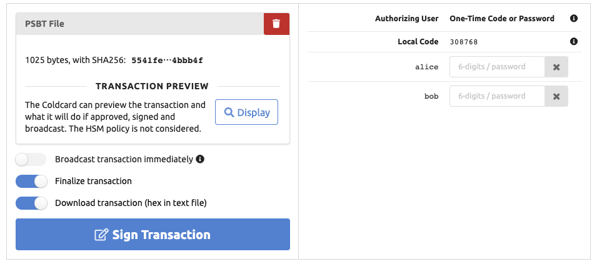Delete the PSBT file with the trash icon
This screenshot has width=597, height=264.
pos(276,24)
